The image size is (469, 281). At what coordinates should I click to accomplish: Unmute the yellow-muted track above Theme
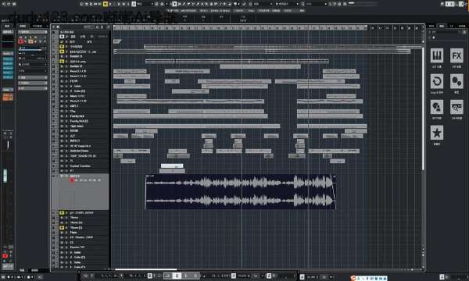(62, 212)
